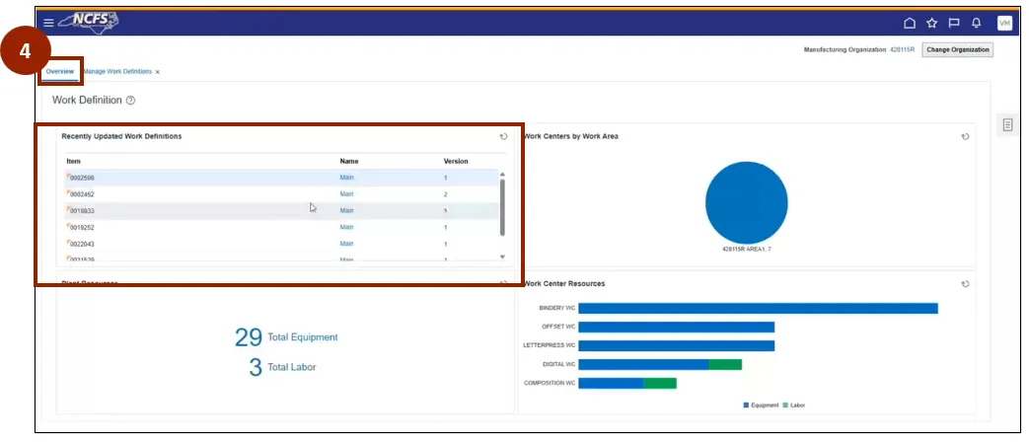Viewport: 1029px width, 442px height.
Task: Refresh the Work Center Resources panel
Action: (x=965, y=284)
